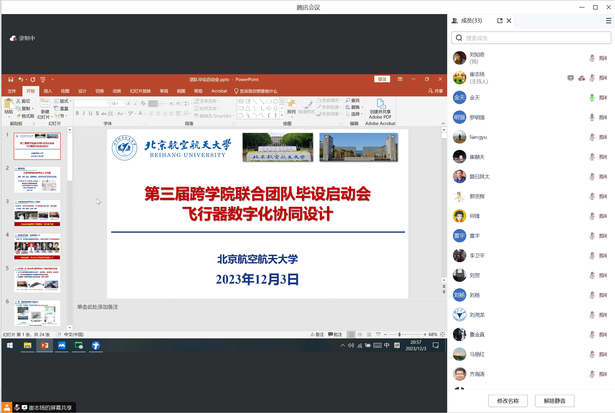Toggle 金天's camera off

pyautogui.click(x=603, y=98)
